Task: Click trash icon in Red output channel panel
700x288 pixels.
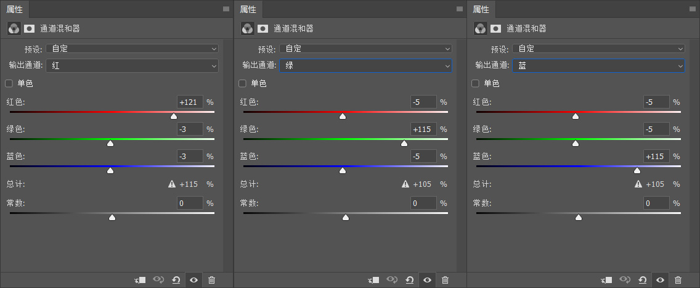Action: (211, 280)
